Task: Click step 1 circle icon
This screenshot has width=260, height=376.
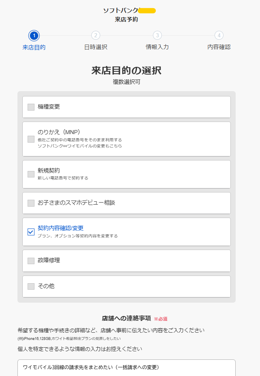Action: [x=34, y=36]
